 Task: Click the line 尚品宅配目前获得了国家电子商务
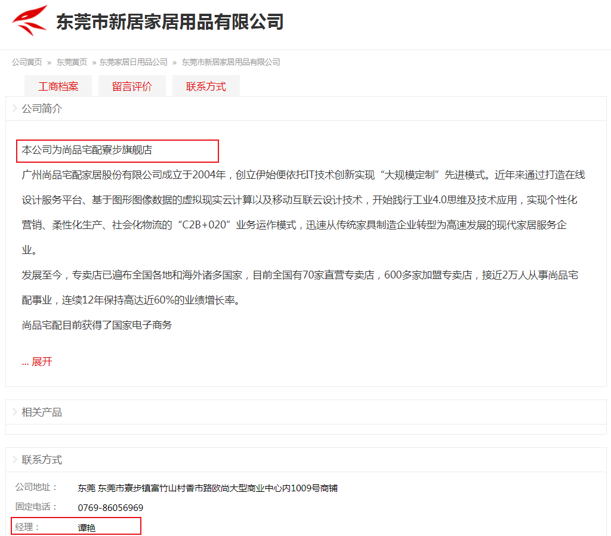tap(97, 325)
